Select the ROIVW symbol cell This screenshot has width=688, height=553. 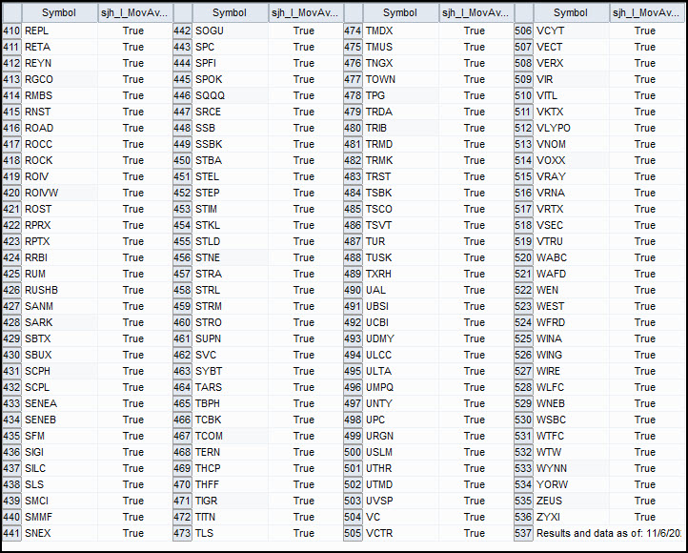(60, 194)
